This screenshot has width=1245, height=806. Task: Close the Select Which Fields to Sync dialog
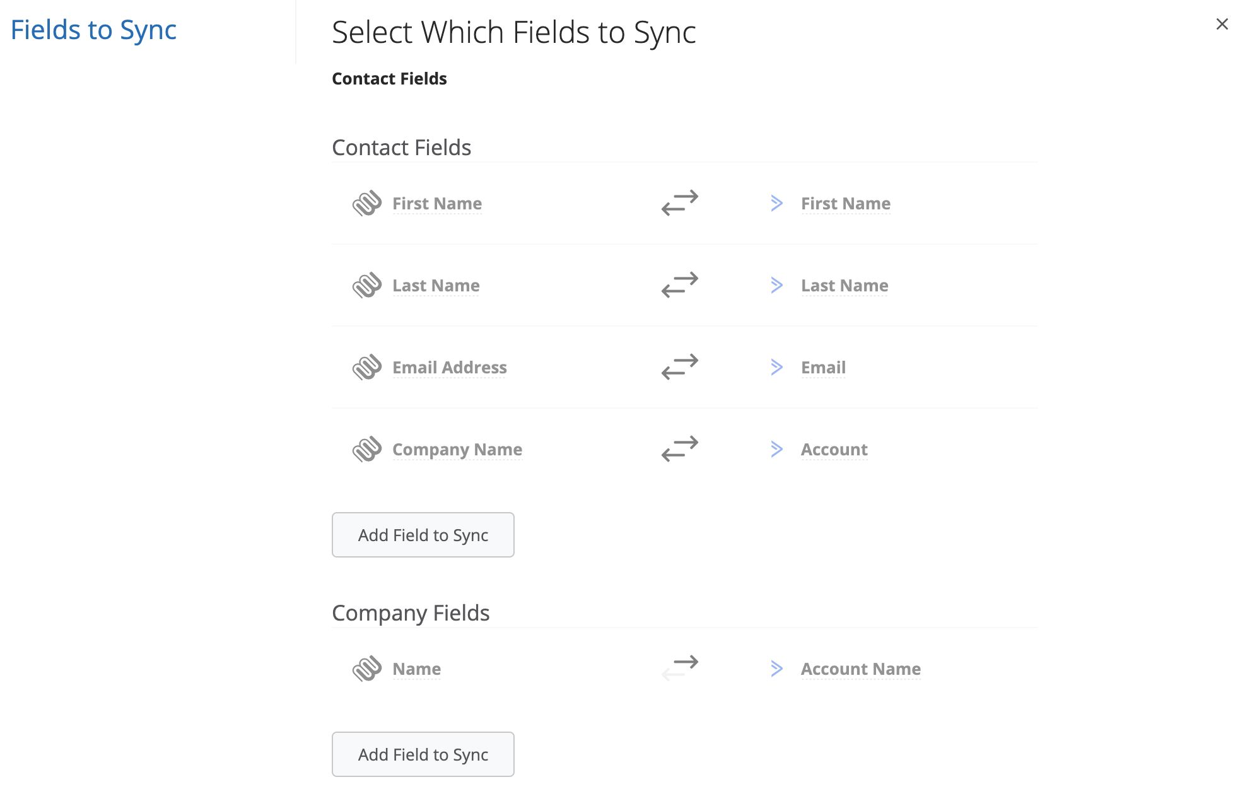point(1222,24)
